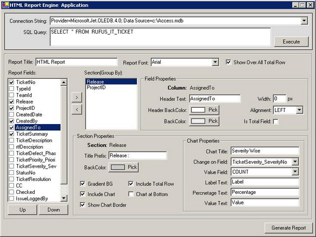Uncheck the TicketSummary field checkbox

[x=12, y=134]
